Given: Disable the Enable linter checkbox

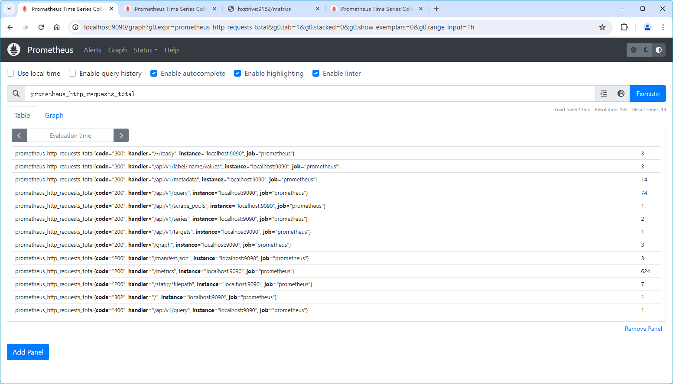Looking at the screenshot, I should [316, 73].
